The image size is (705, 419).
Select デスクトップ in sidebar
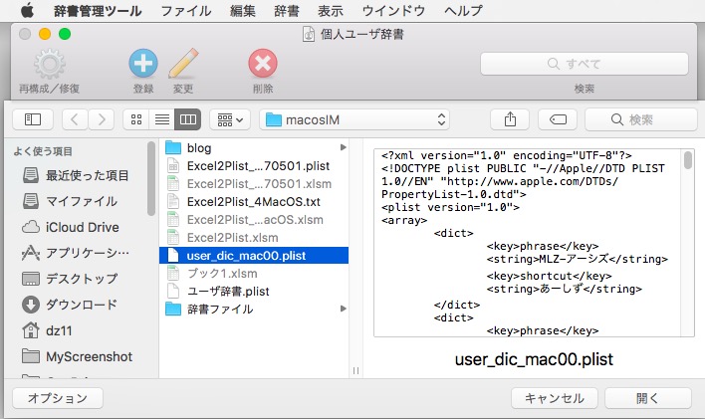click(x=71, y=279)
